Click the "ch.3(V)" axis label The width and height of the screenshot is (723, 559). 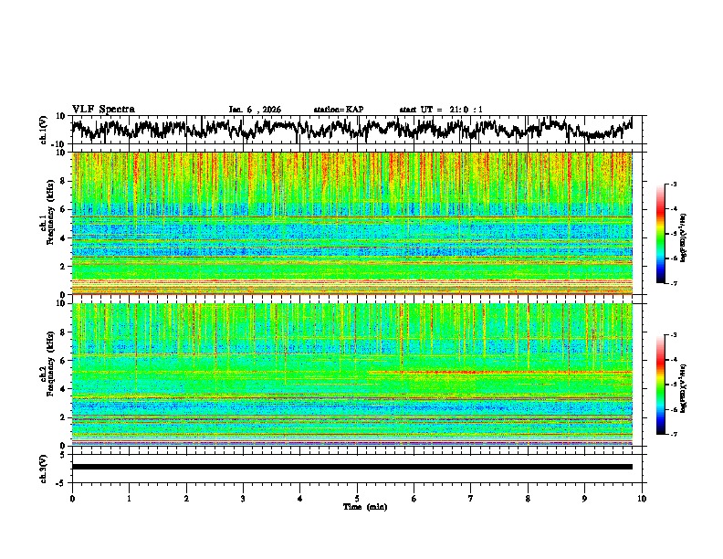(x=44, y=469)
